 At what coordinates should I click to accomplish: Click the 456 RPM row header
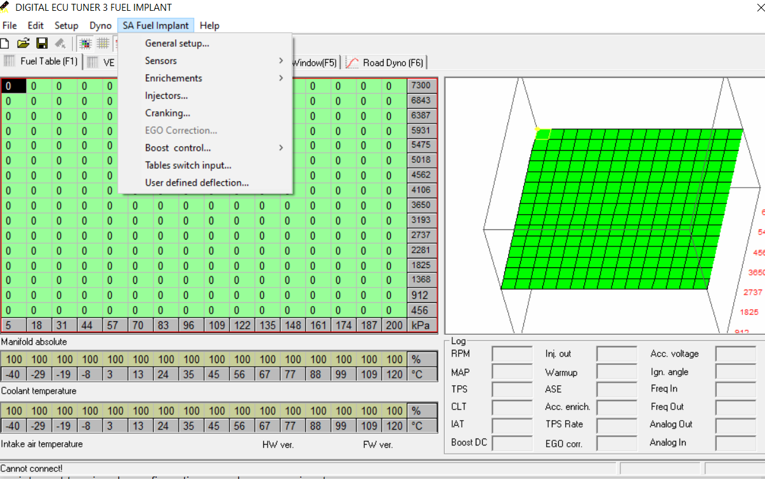[x=421, y=310]
